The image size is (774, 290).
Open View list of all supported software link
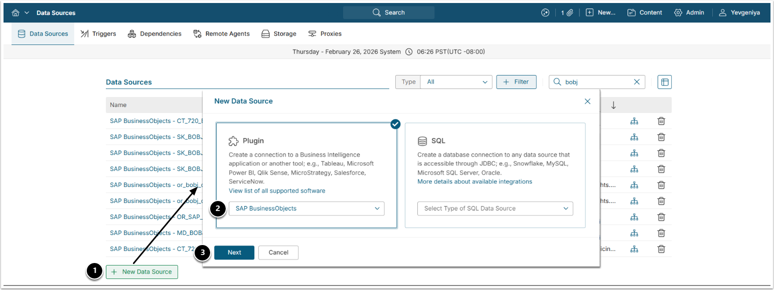coord(277,191)
